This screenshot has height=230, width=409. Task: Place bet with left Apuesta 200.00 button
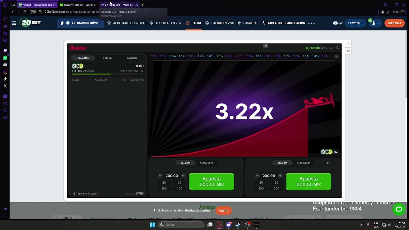click(212, 182)
